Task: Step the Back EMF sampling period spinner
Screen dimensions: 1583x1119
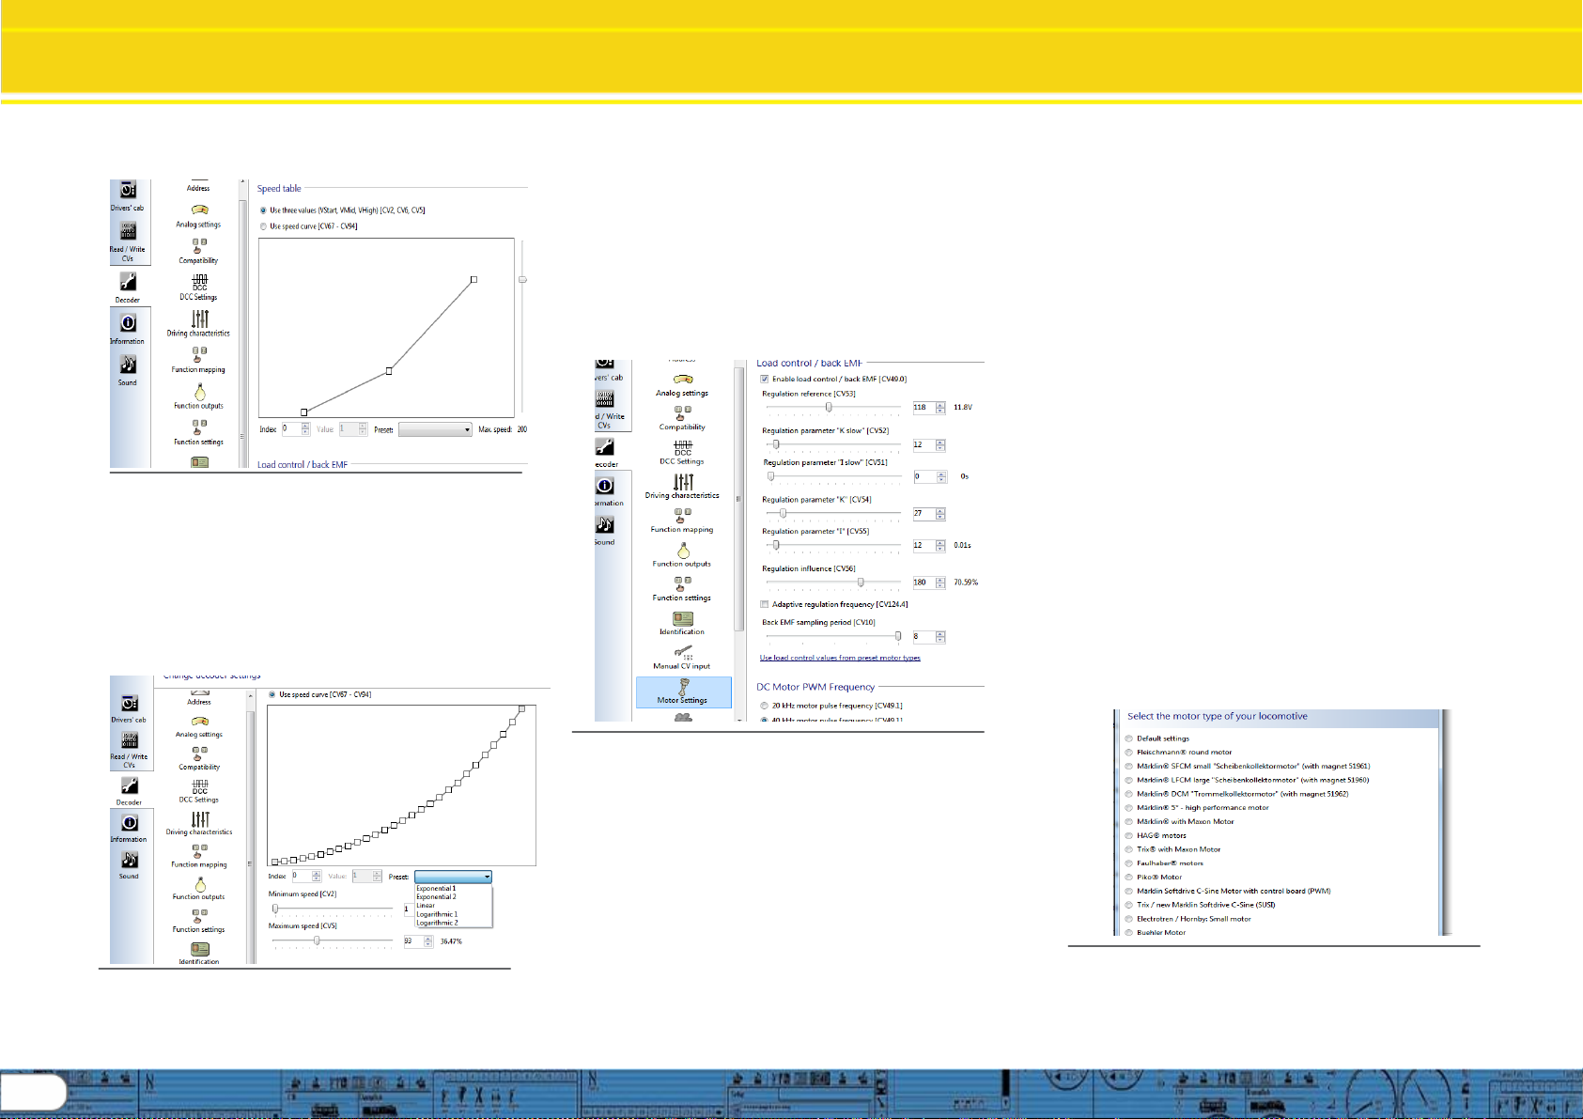Action: point(940,637)
